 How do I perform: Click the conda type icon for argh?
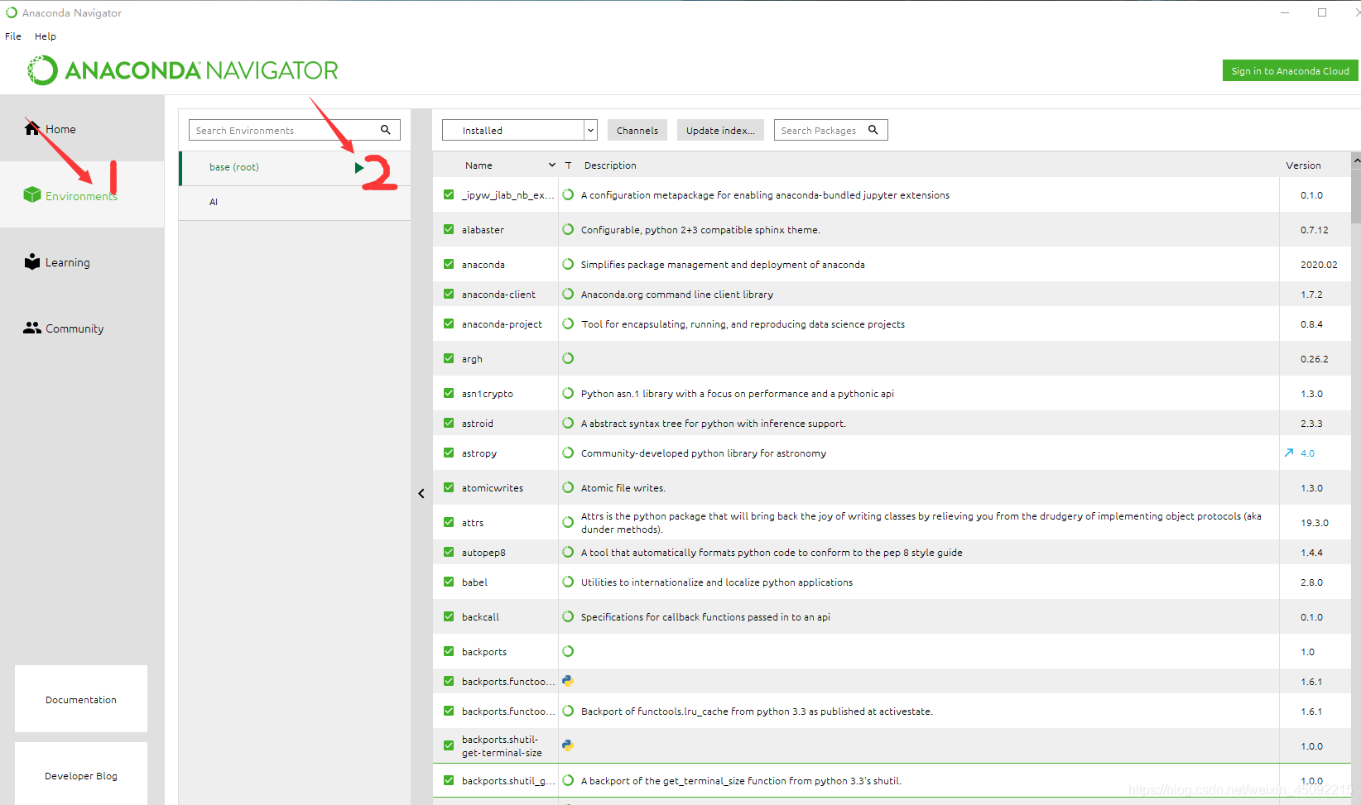tap(568, 358)
